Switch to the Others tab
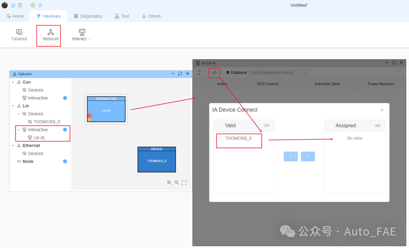Viewport: 409px width, 248px height. tap(151, 16)
